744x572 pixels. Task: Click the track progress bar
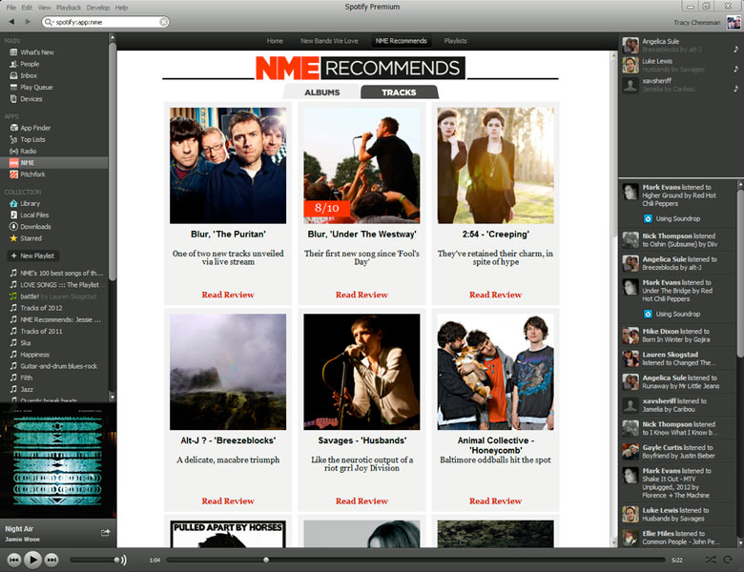[x=416, y=561]
